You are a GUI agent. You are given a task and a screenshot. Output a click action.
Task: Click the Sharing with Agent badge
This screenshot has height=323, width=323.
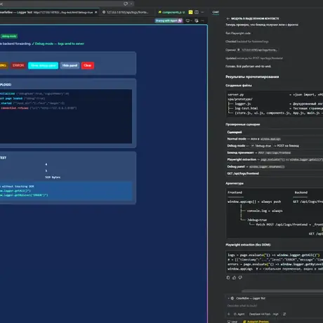tap(169, 20)
